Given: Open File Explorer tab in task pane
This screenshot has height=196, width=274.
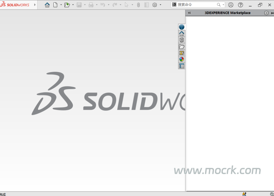Looking at the screenshot, I should pyautogui.click(x=181, y=47).
